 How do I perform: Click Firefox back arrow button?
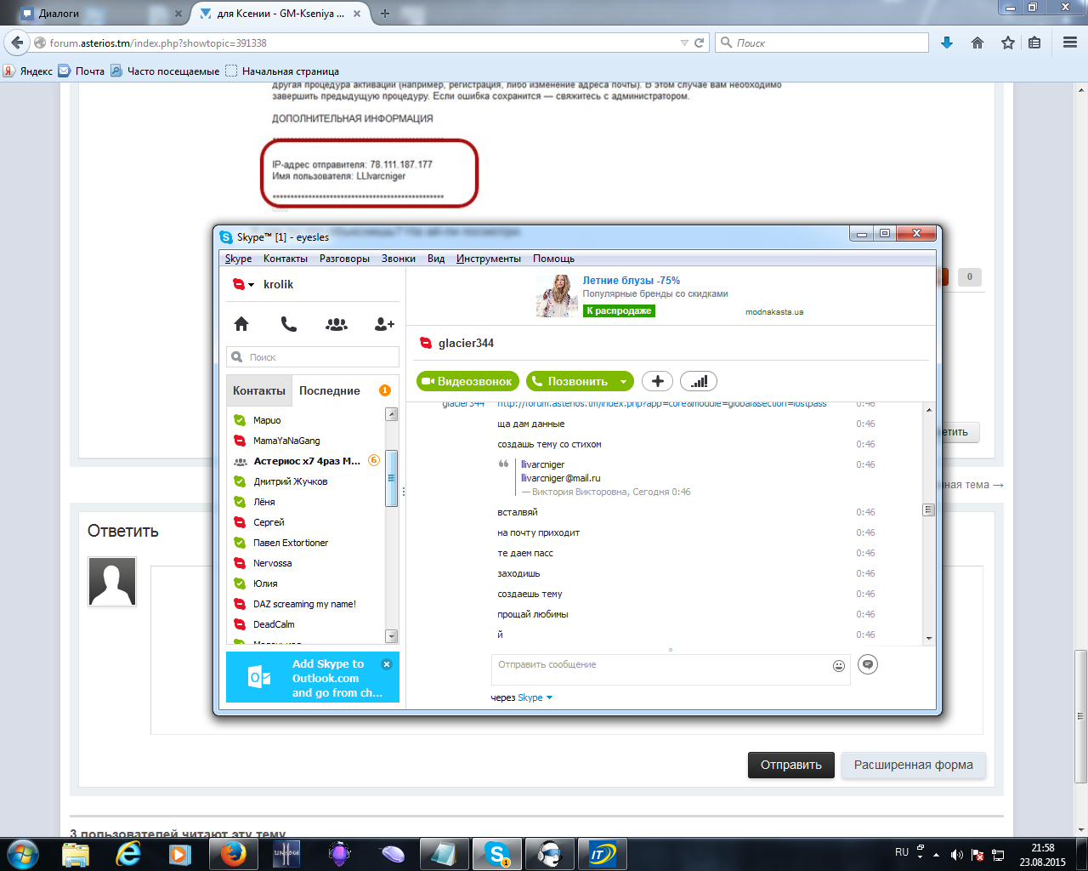coord(17,43)
